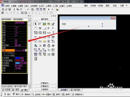Switch to the 窗口程序集1 tab
The image size is (130, 97).
point(76,90)
